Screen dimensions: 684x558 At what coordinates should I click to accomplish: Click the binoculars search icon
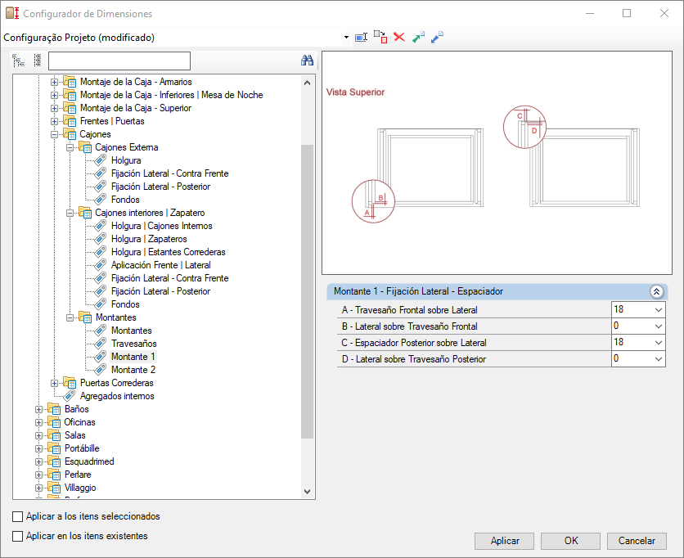[307, 61]
